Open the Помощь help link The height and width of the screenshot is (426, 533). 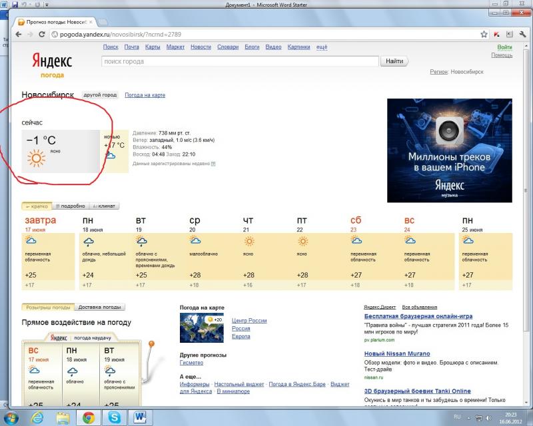[x=502, y=55]
